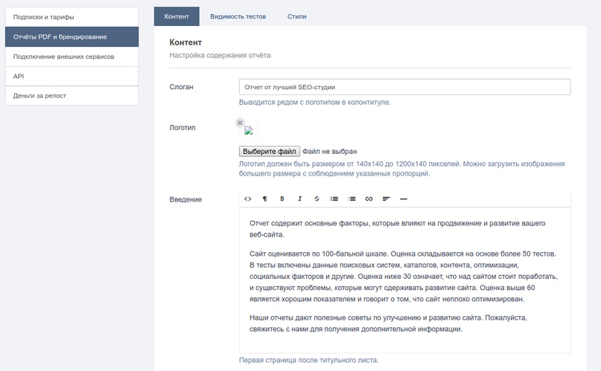Image resolution: width=601 pixels, height=371 pixels.
Task: Click hint 'Первая страница после титульного листа.'
Action: [x=308, y=360]
